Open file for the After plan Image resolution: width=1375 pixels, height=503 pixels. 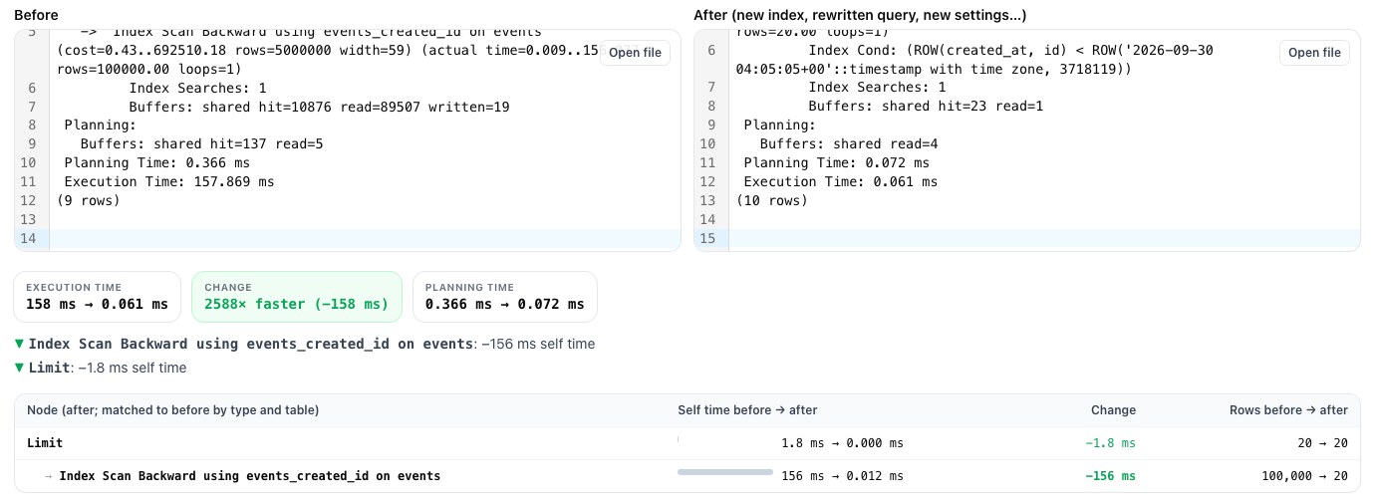[x=1314, y=53]
